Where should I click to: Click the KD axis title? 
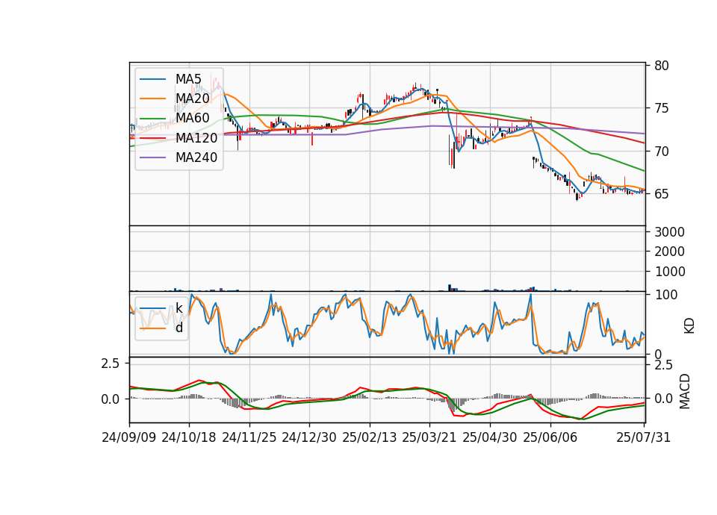(689, 326)
